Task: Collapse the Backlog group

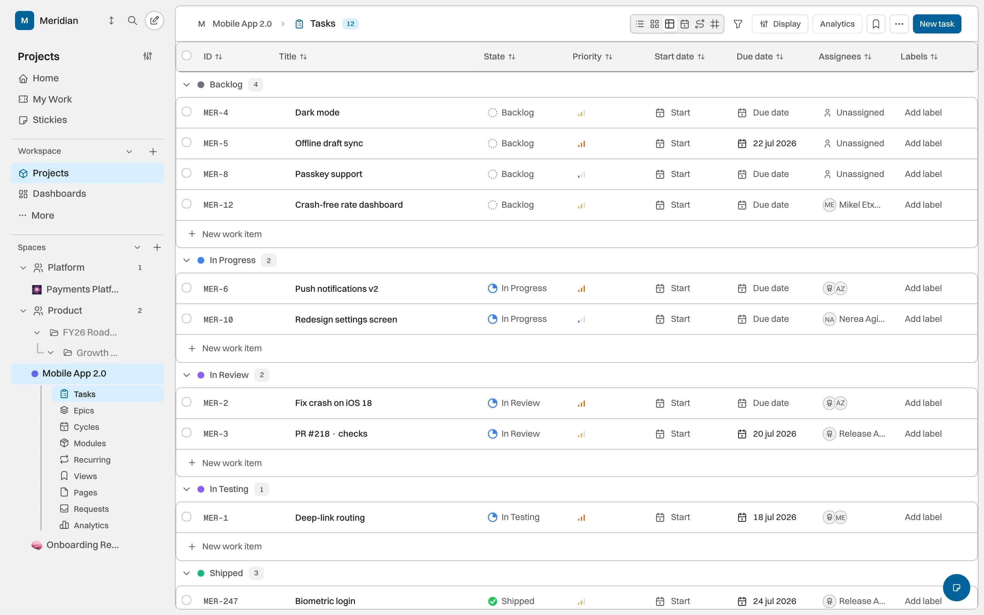Action: (187, 85)
